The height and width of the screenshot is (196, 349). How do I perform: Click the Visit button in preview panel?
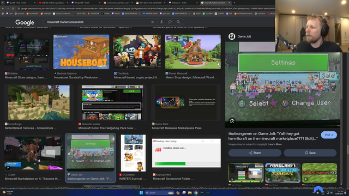329,135
